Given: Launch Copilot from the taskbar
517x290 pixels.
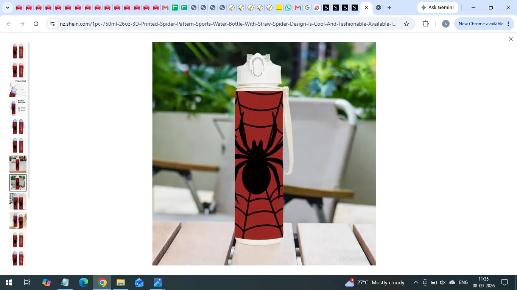Looking at the screenshot, I should point(47,282).
